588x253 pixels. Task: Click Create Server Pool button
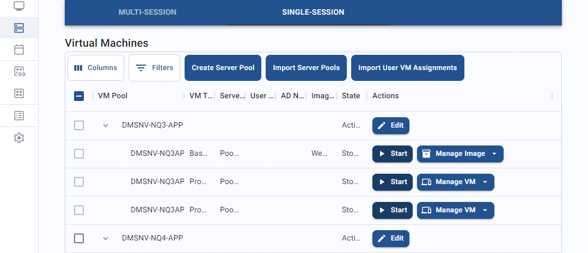coord(223,68)
